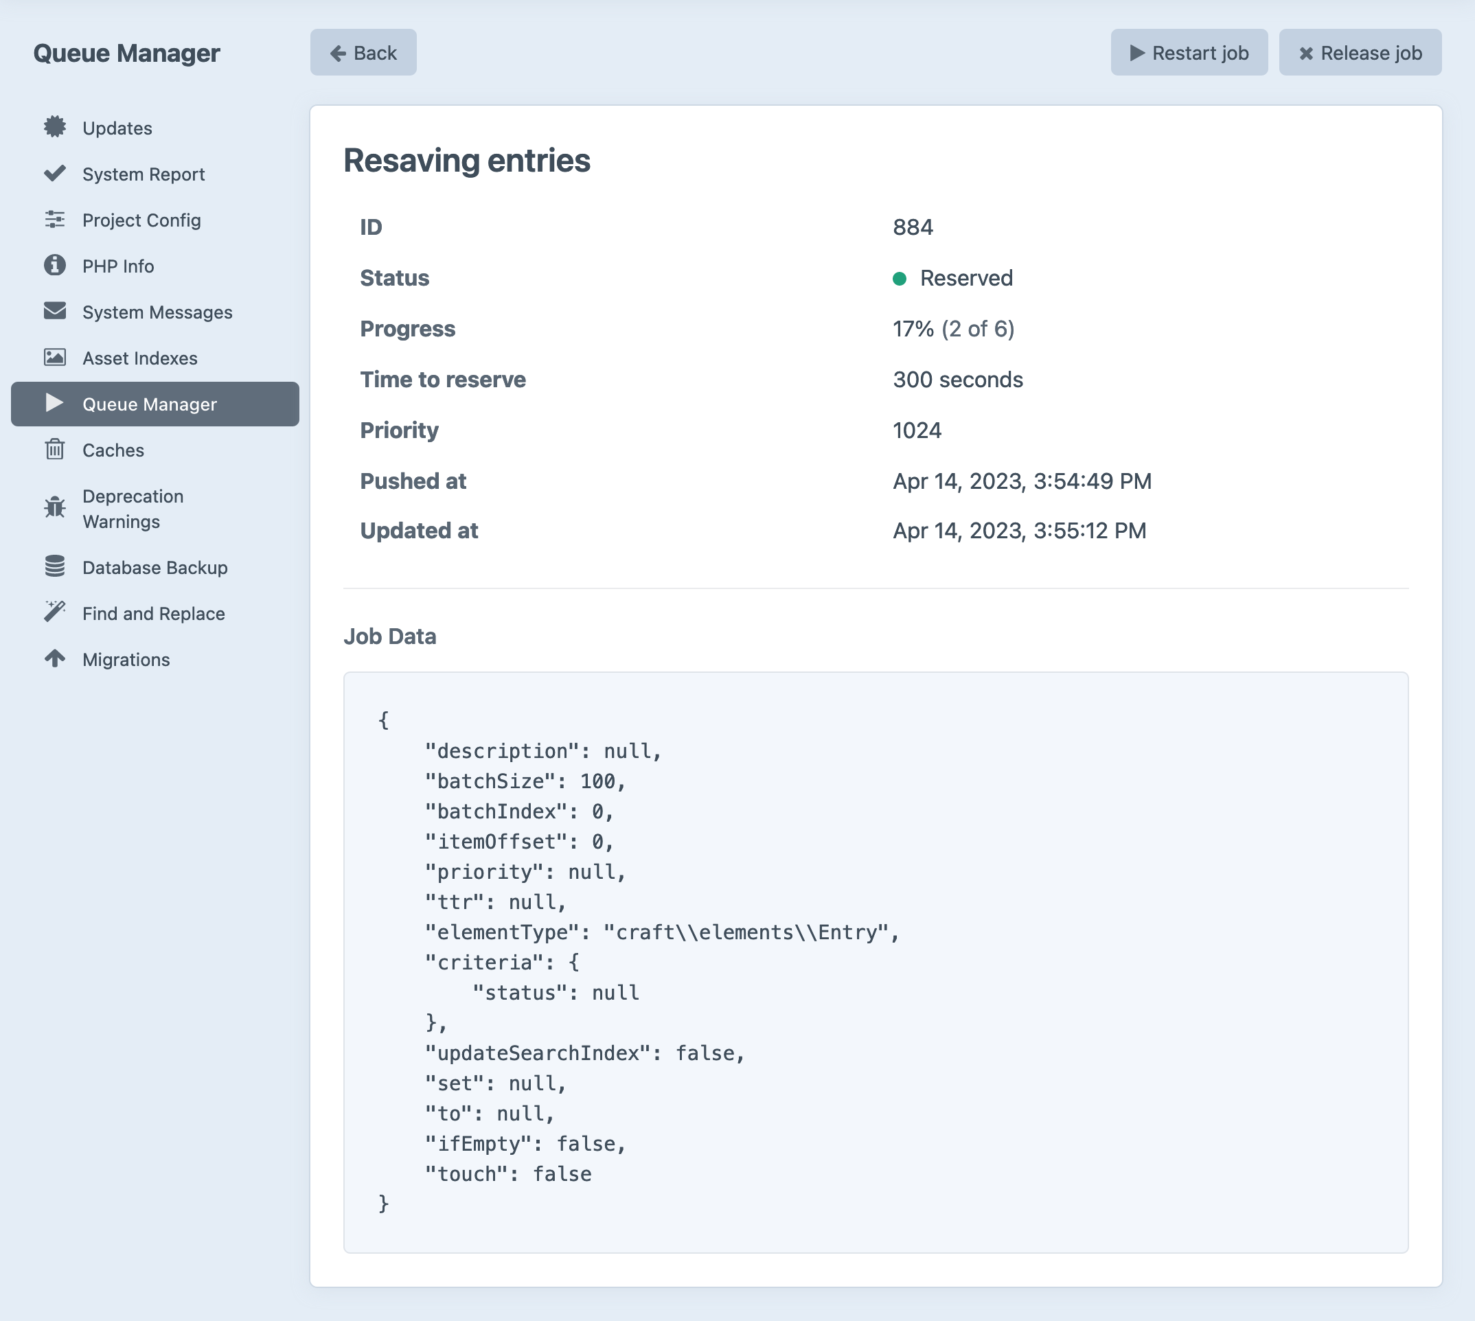
Task: Select Queue Manager in the sidebar
Action: [149, 404]
